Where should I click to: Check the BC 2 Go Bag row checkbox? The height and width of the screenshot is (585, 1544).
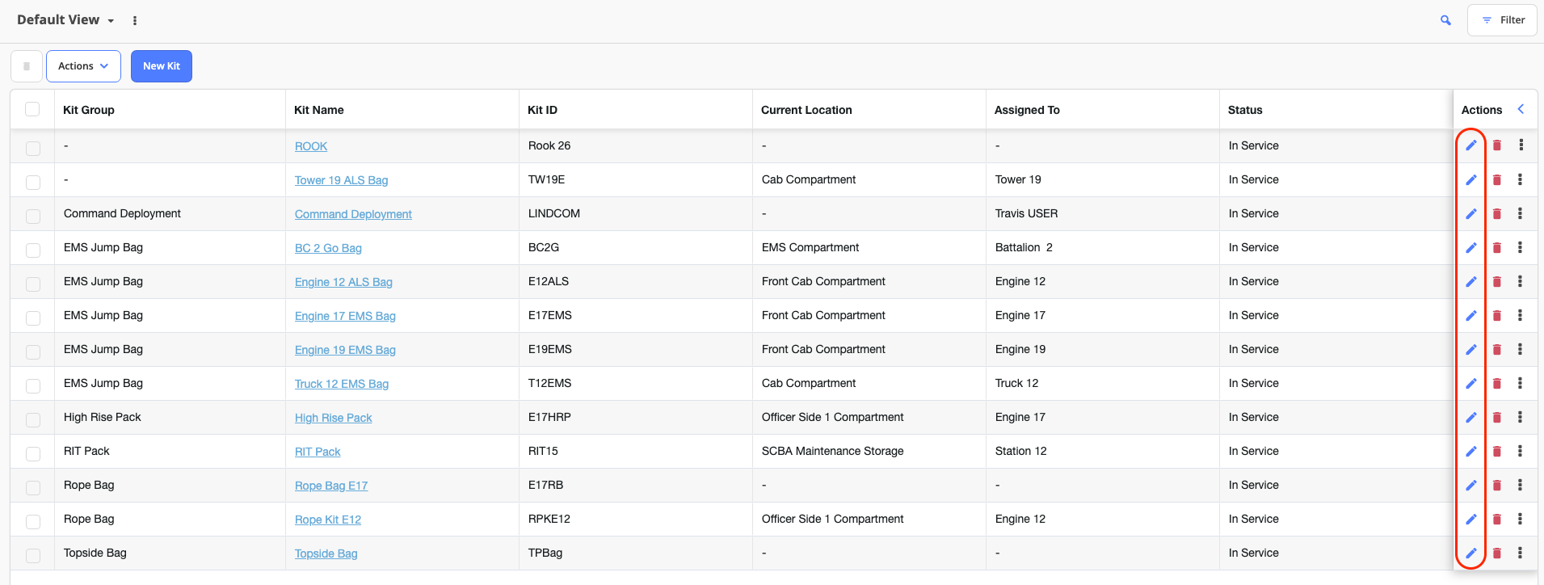[x=33, y=250]
